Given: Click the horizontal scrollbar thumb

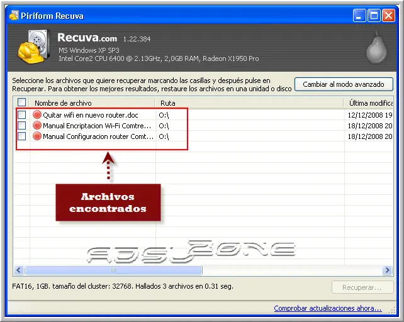Looking at the screenshot, I should pyautogui.click(x=113, y=270).
